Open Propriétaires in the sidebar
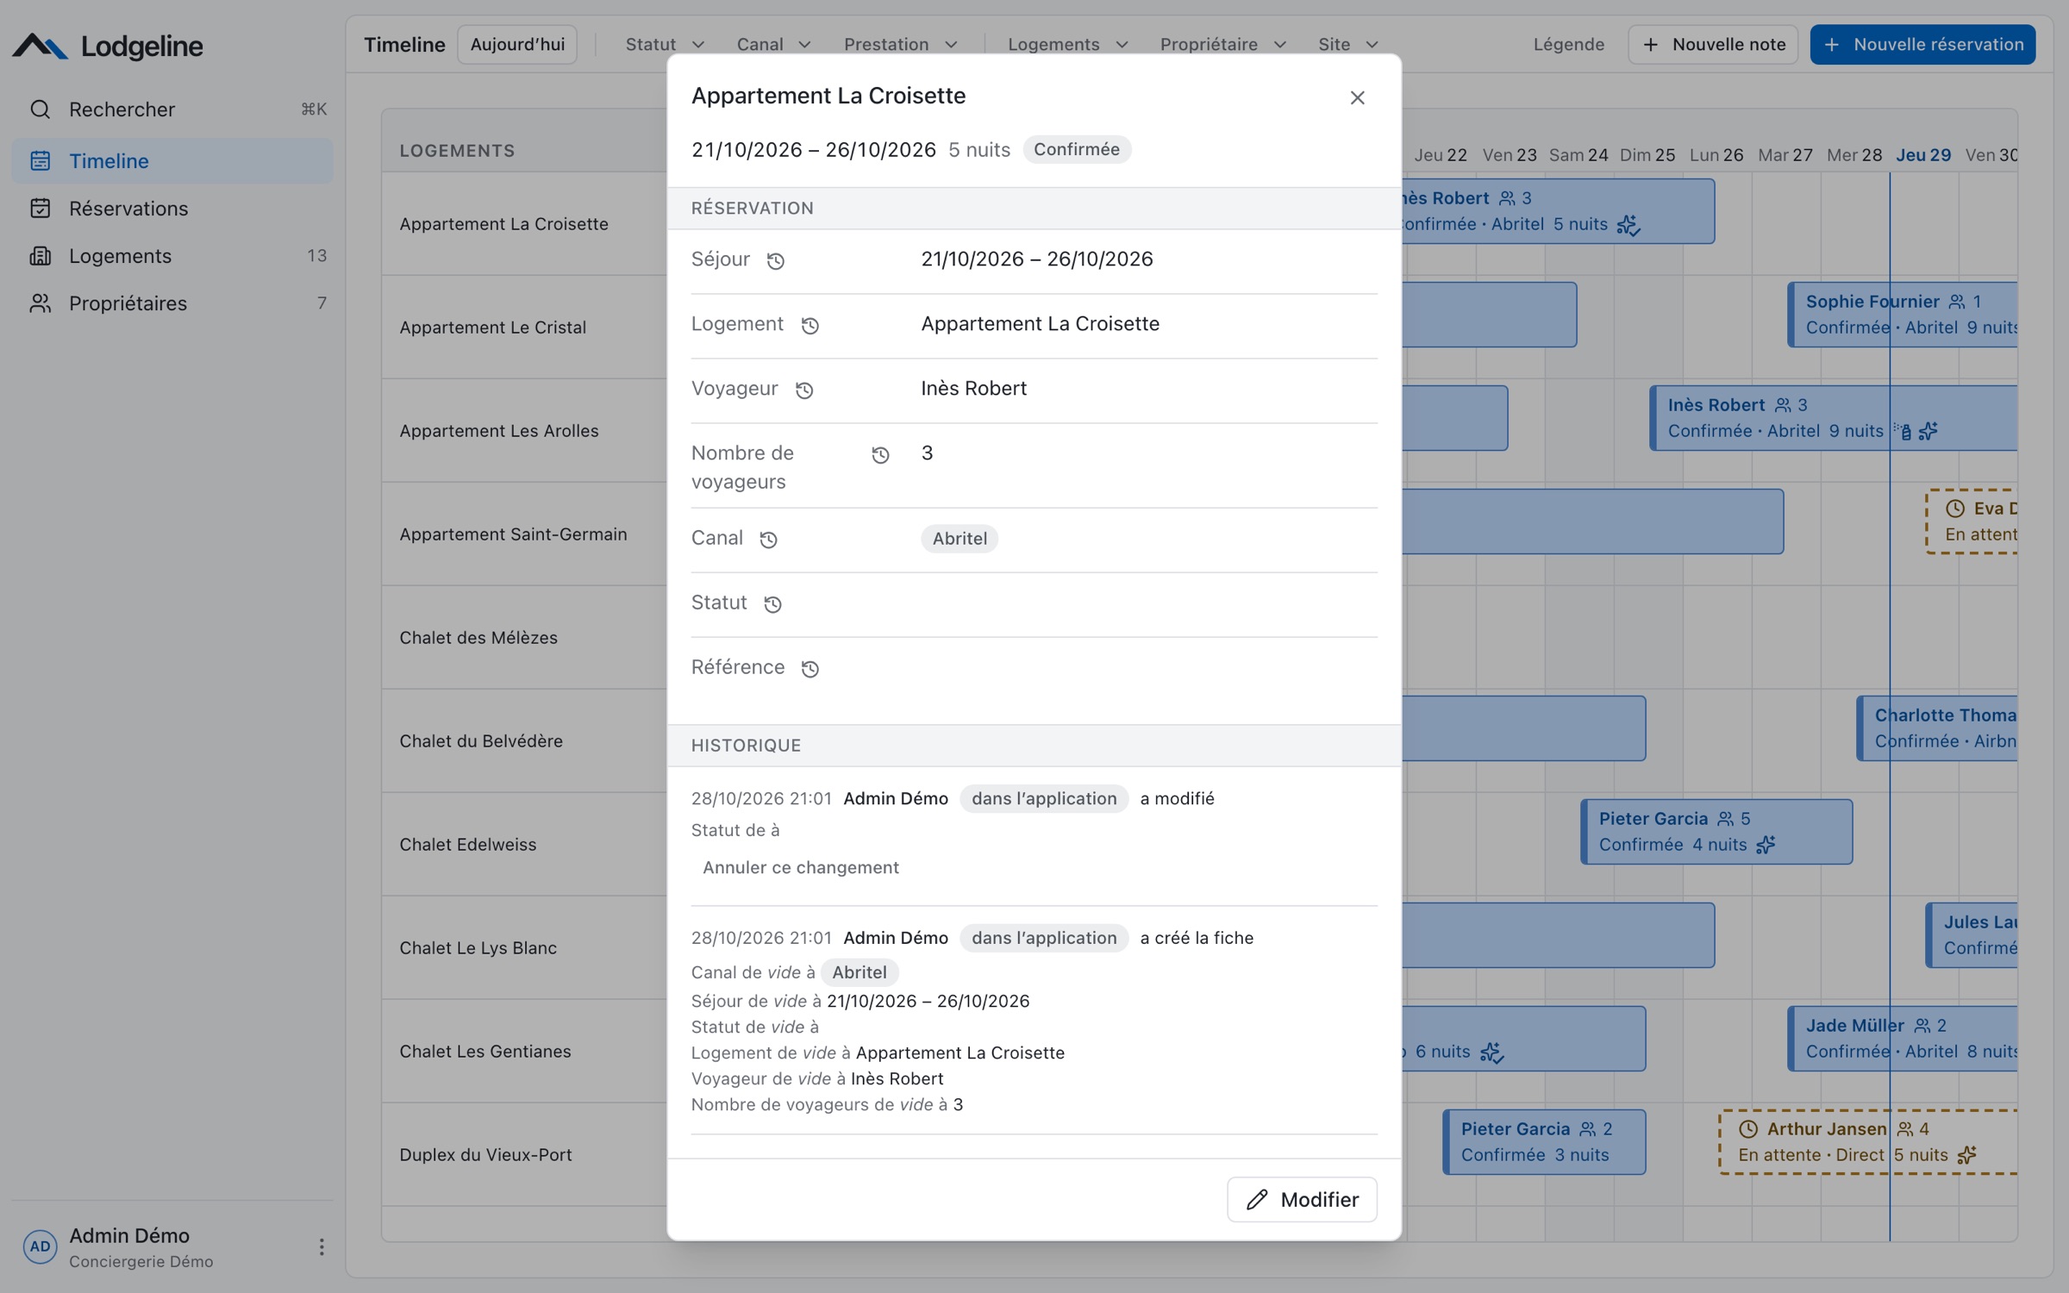 coord(172,303)
